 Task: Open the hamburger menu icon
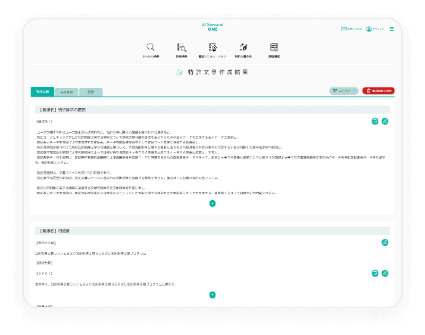(x=392, y=29)
